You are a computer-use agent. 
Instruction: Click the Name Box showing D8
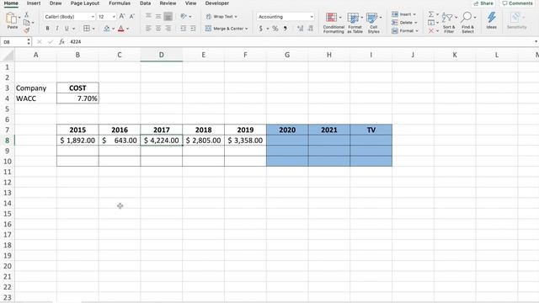click(x=13, y=41)
